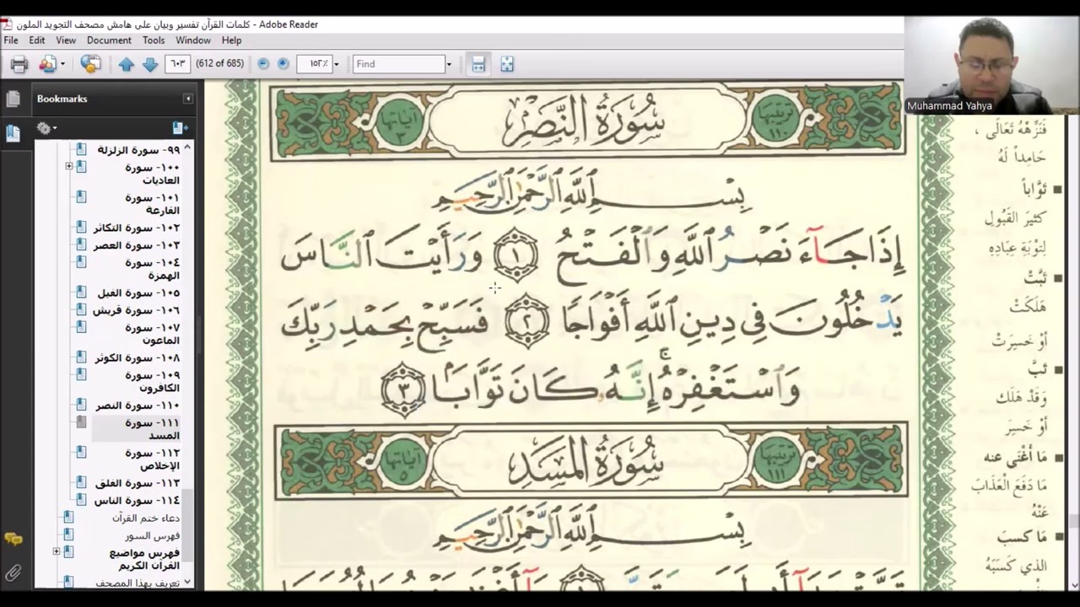Click bookmarks panel scroll up arrow
Image resolution: width=1080 pixels, height=607 pixels.
(x=187, y=148)
